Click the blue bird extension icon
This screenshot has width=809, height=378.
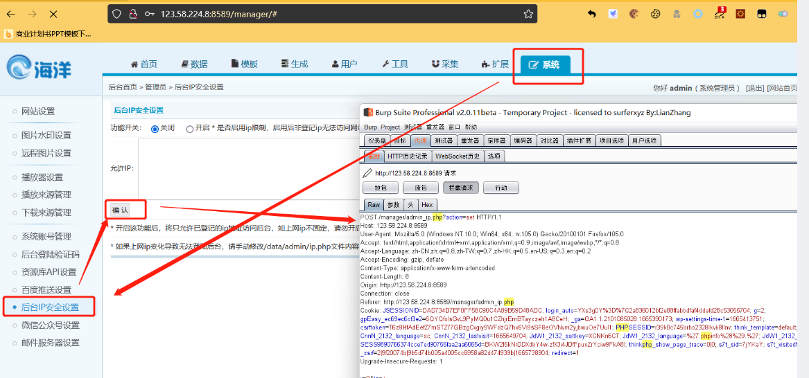pyautogui.click(x=613, y=14)
